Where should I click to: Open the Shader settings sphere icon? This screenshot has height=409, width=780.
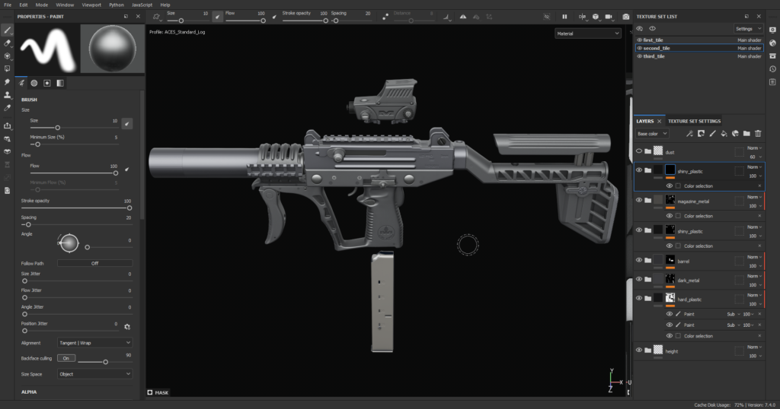[x=772, y=43]
